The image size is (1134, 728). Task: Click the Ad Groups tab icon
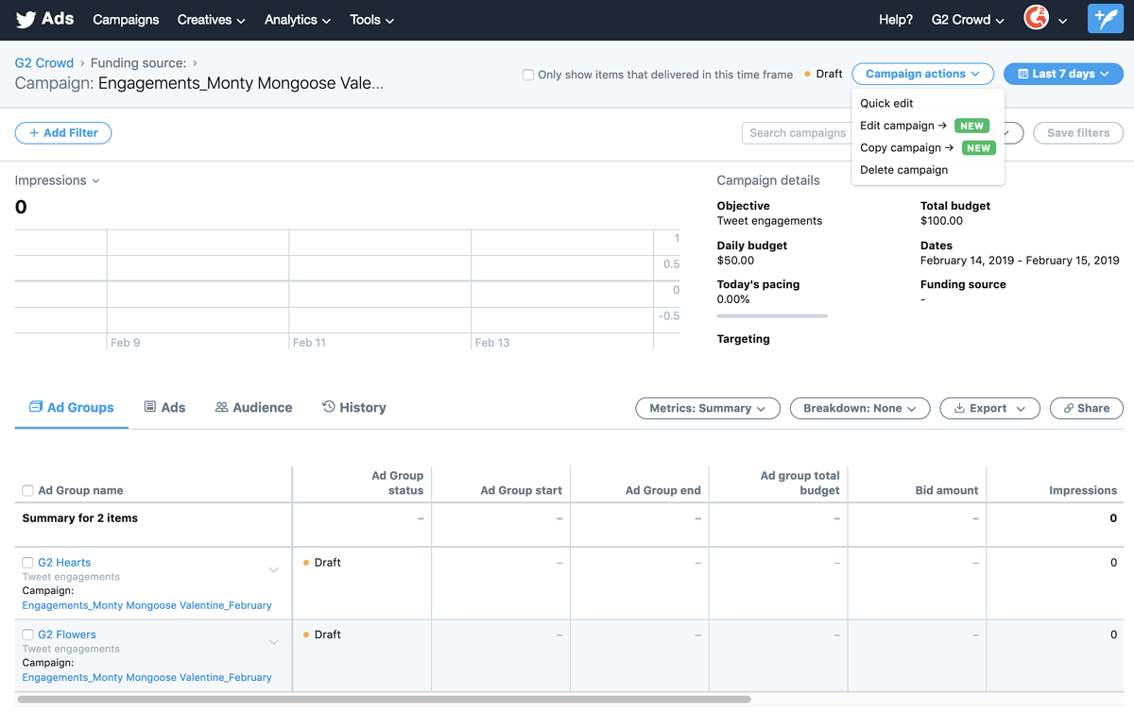point(36,407)
